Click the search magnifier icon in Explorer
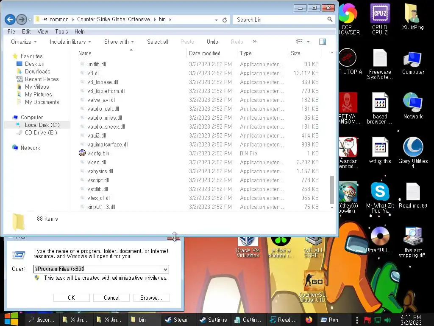Viewport: 434px width, 326px height. [330, 20]
